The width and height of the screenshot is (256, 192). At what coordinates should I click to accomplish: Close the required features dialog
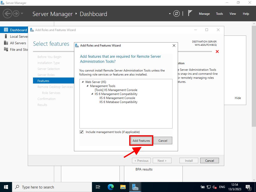point(174,45)
